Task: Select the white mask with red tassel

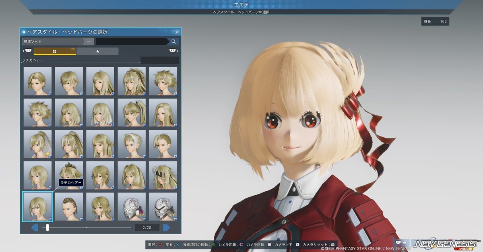Action: click(x=132, y=207)
